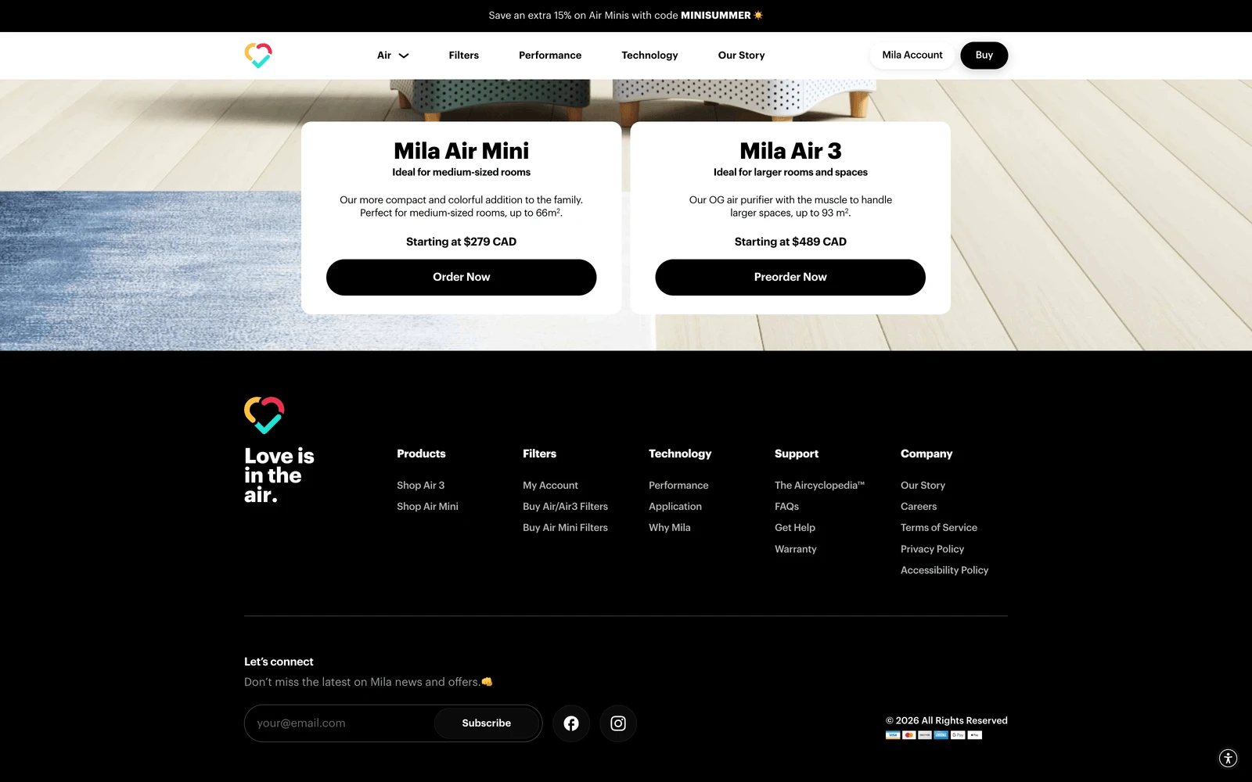Click 'Ideal for medium-sized rooms' subtitle
This screenshot has height=782, width=1252.
[462, 172]
